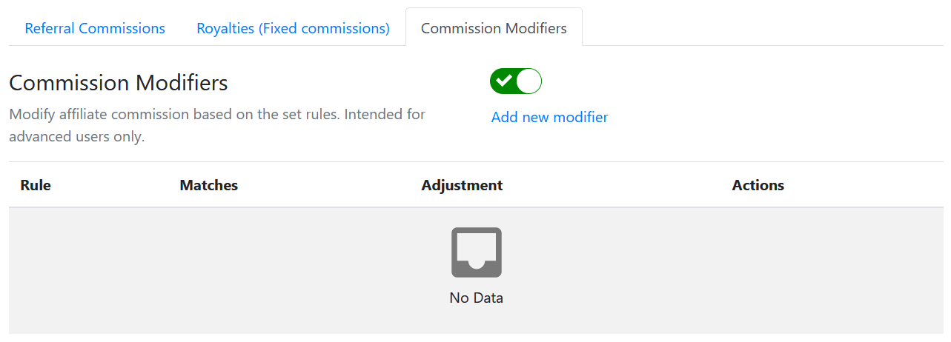Click the empty inbox No Data icon

click(477, 252)
